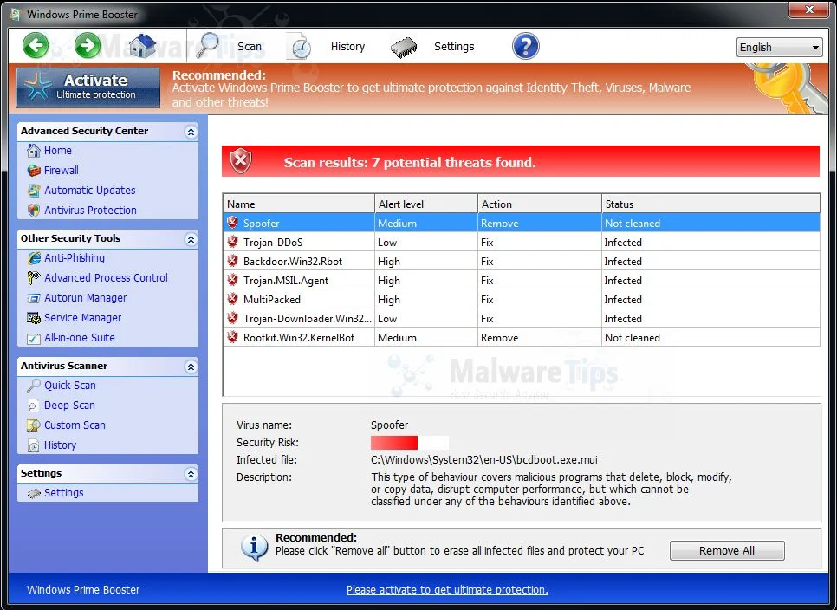Click the red Security Risk level bar
837x610 pixels.
click(394, 443)
